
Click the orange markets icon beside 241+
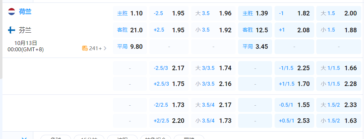pyautogui.click(x=85, y=48)
